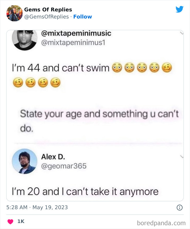Follow the Gems Of Replies account

pos(83,17)
